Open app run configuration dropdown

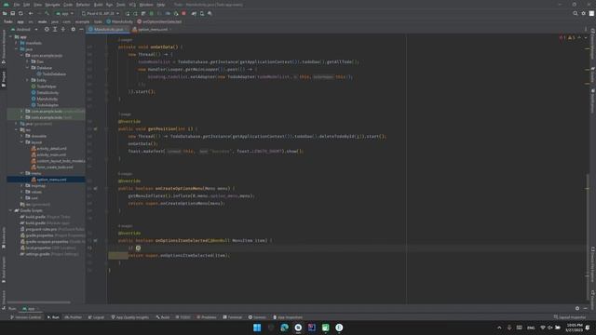coord(64,13)
